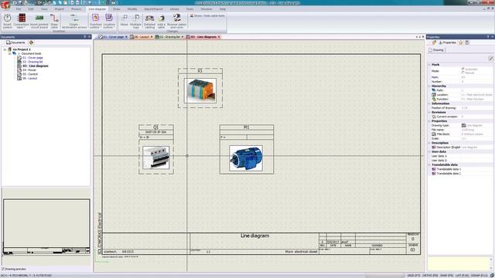Select the M1 motor symbol
The width and height of the screenshot is (495, 278).
(x=247, y=149)
